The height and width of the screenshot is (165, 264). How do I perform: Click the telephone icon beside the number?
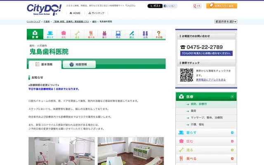pos(183,47)
